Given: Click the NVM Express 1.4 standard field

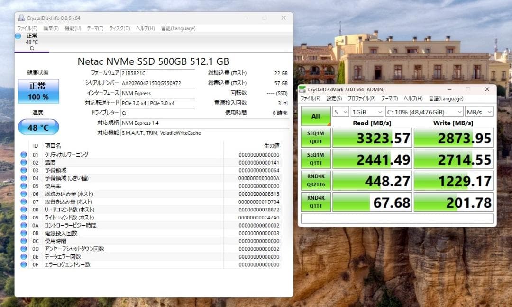Looking at the screenshot, I should pyautogui.click(x=205, y=123).
